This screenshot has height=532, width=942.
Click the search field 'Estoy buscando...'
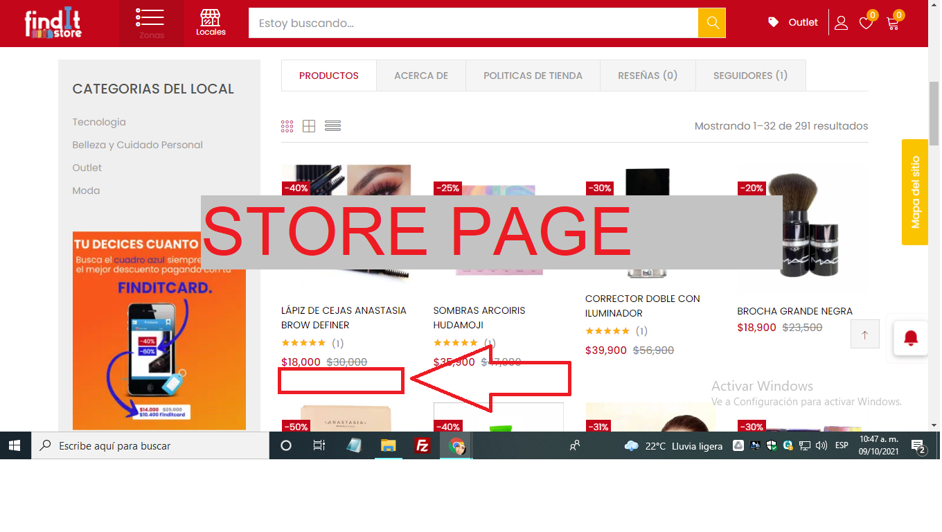pos(473,23)
